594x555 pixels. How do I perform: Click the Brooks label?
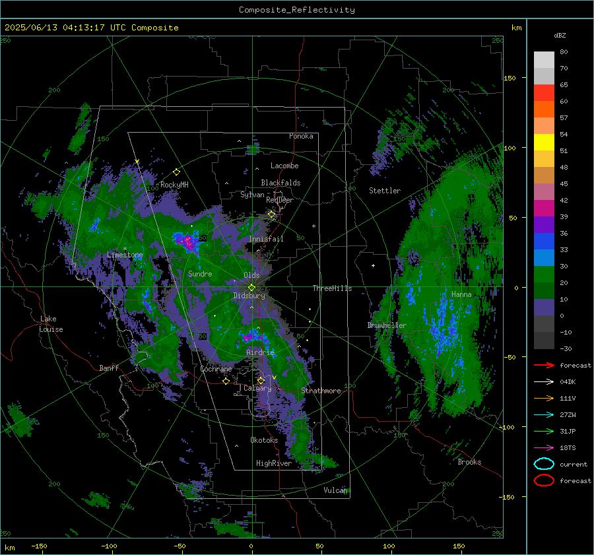469,462
